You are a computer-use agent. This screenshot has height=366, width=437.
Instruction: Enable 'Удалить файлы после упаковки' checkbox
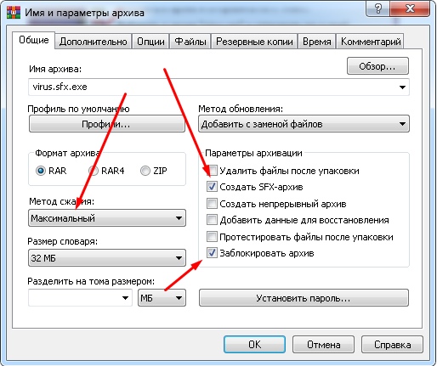[212, 171]
